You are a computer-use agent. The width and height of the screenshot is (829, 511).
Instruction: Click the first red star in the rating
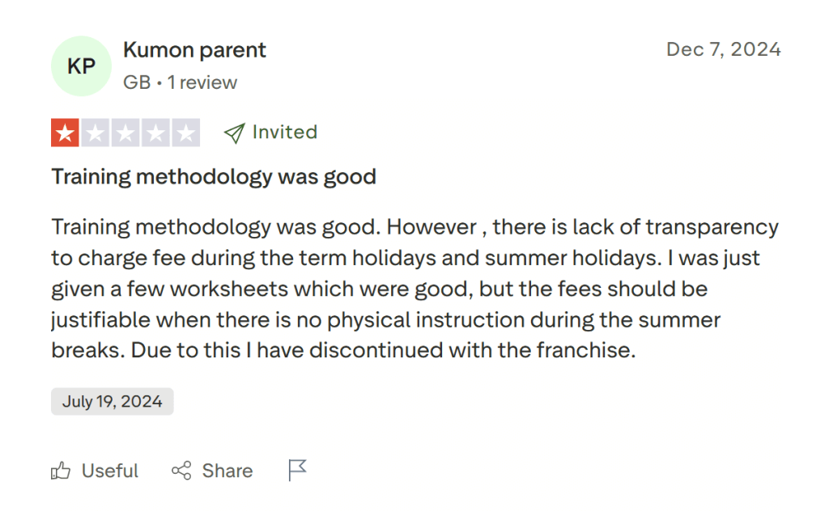(x=66, y=132)
